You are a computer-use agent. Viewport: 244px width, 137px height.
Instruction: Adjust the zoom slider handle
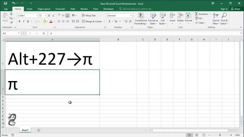coord(220,135)
